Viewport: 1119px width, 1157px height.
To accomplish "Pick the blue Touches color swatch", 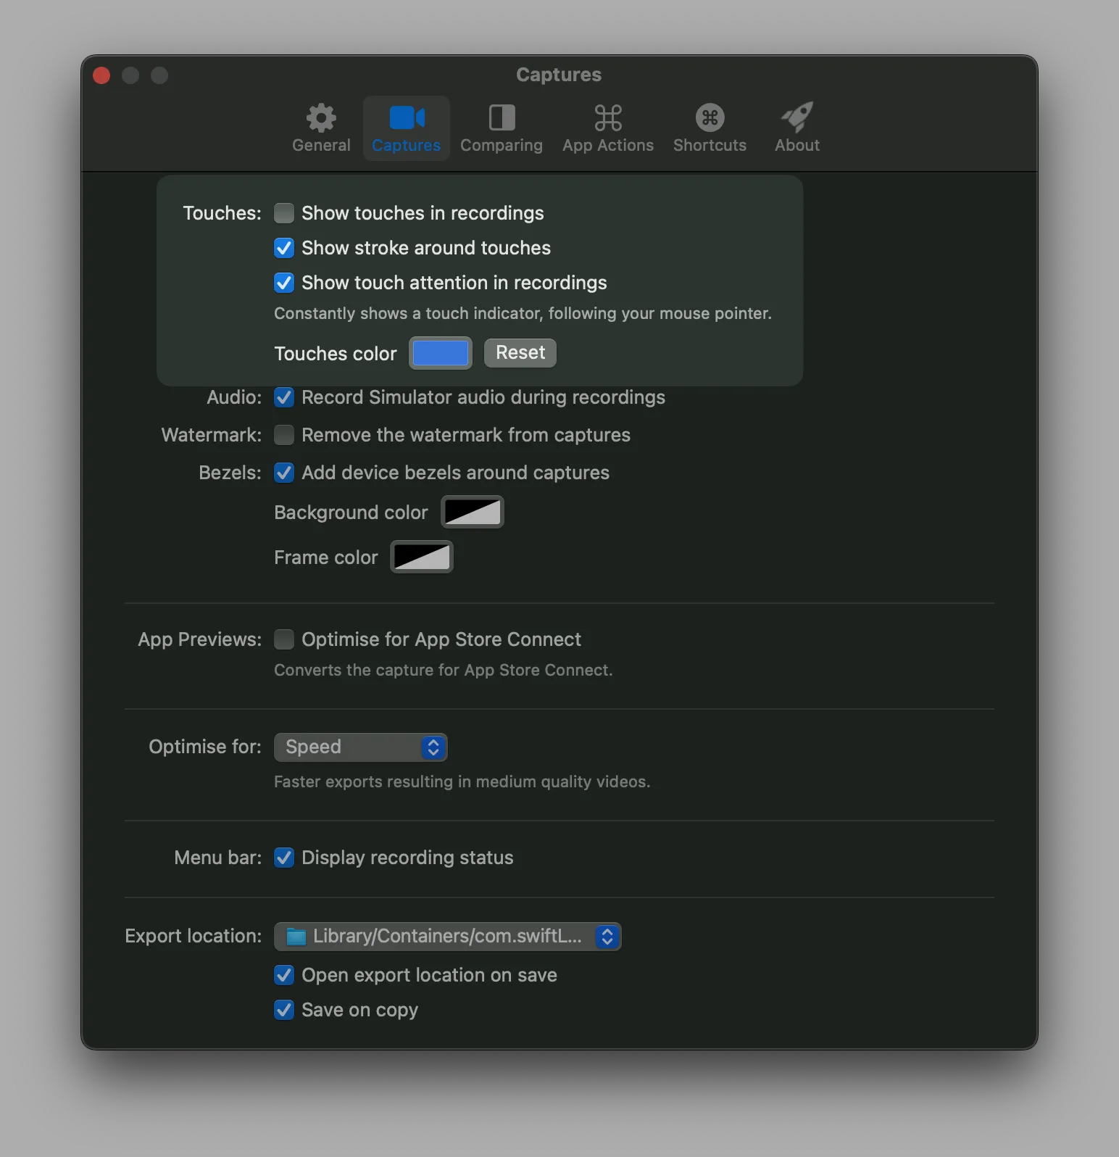I will click(440, 353).
